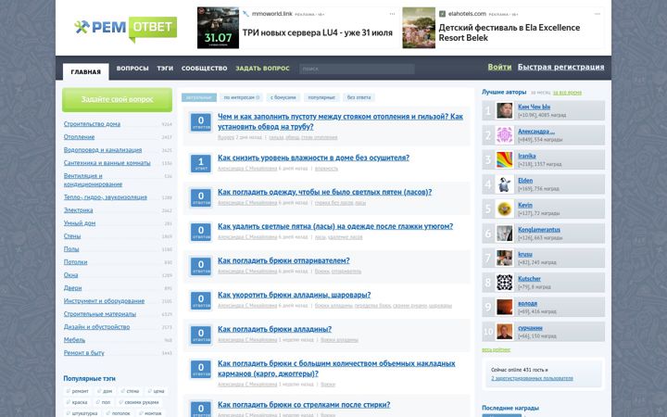Select the популярные filter tab
This screenshot has width=667, height=417.
tap(321, 97)
